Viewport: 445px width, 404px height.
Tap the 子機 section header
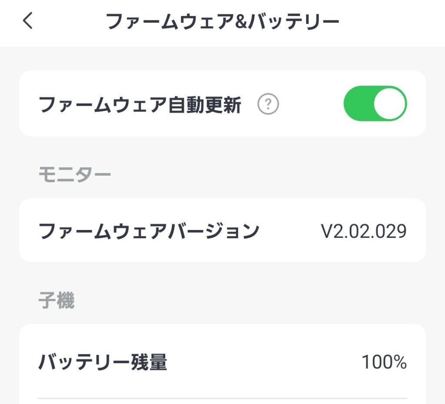coord(56,300)
